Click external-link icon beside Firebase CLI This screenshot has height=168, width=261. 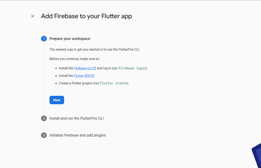(94, 68)
